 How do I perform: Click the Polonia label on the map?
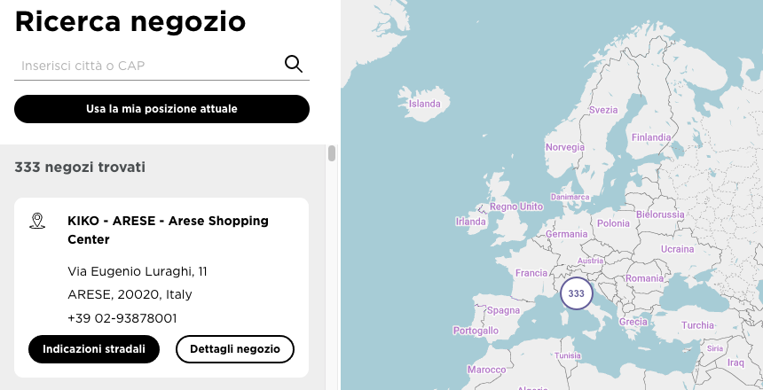click(x=613, y=223)
